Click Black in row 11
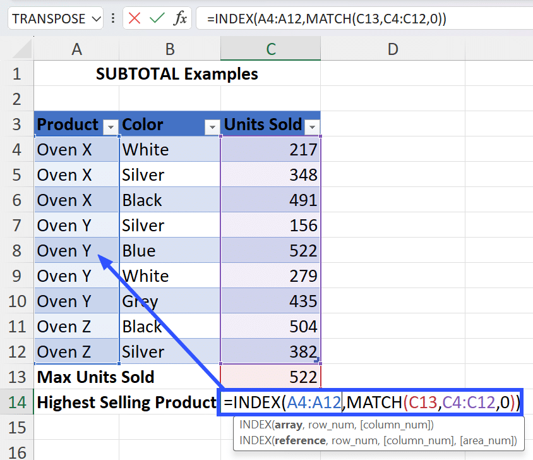This screenshot has width=533, height=460. [x=170, y=326]
